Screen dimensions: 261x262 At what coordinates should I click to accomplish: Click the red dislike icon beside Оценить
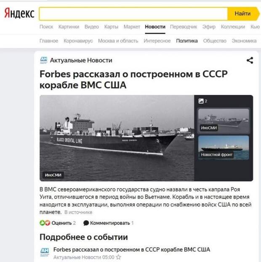[48, 223]
